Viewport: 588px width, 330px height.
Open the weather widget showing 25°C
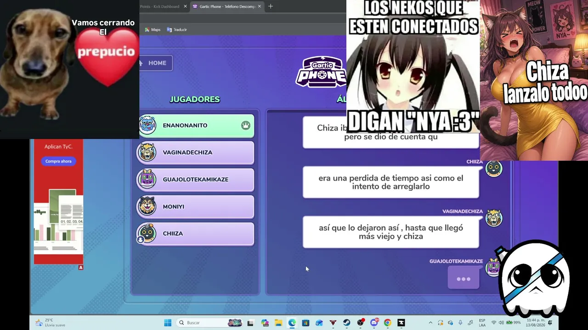pyautogui.click(x=51, y=323)
